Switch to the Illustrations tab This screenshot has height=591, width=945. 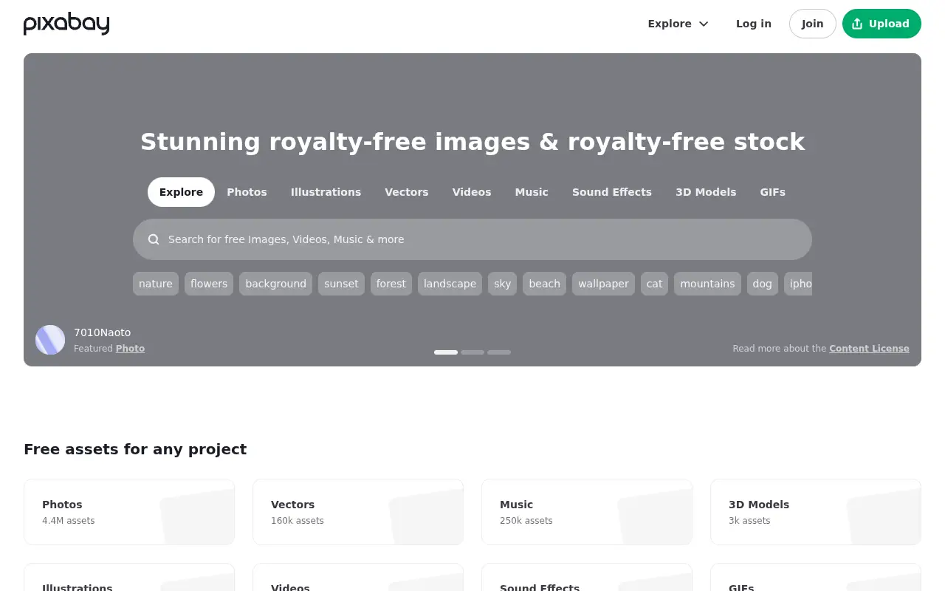click(326, 192)
